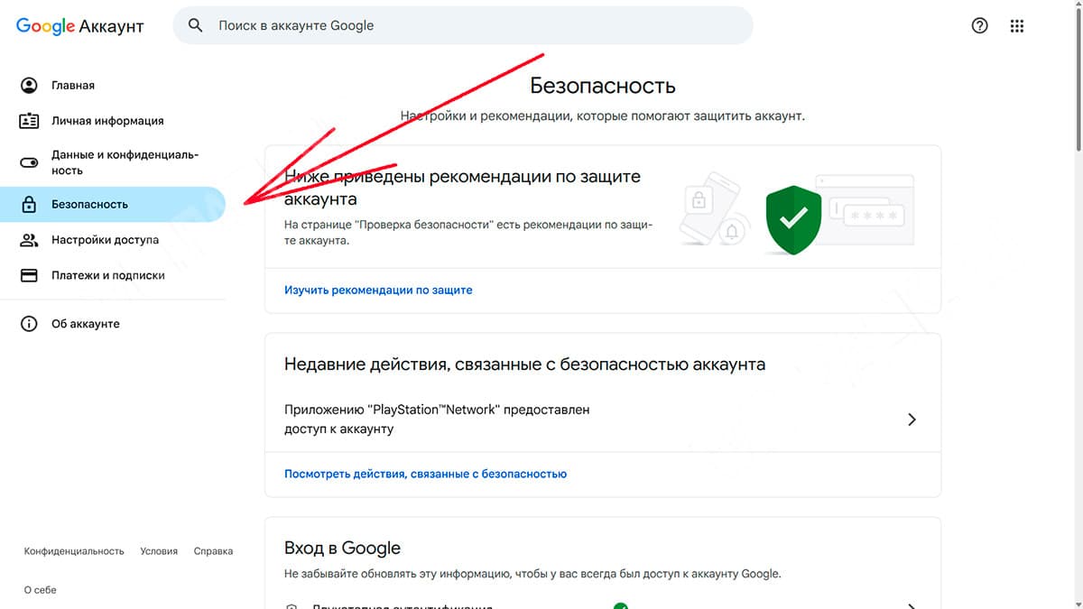Open the Google apps grid icon

pyautogui.click(x=1017, y=26)
